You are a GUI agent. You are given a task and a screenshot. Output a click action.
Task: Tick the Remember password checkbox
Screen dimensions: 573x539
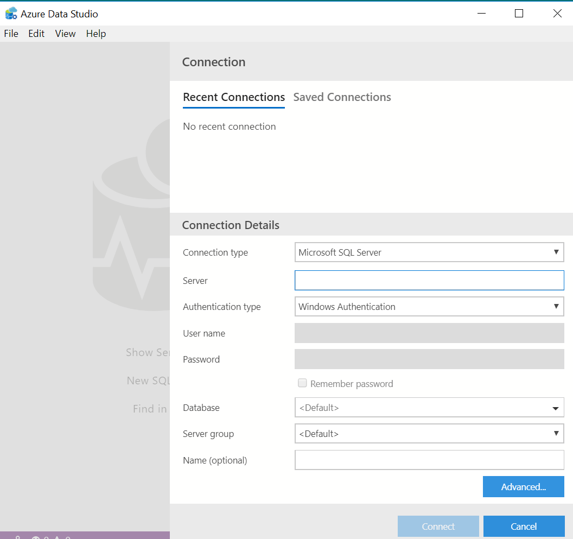click(x=303, y=384)
